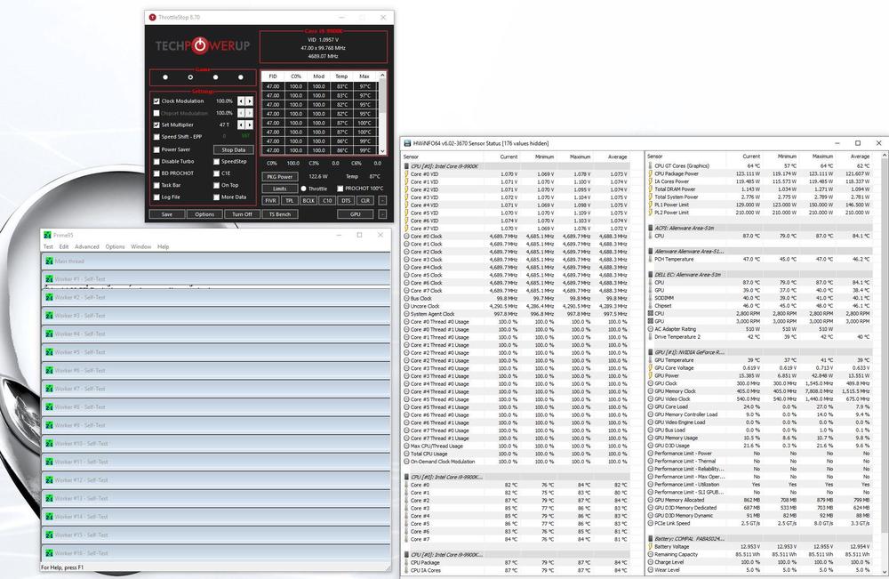Open GPU monitoring in ThrottleStop
The image size is (889, 579).
coord(354,213)
